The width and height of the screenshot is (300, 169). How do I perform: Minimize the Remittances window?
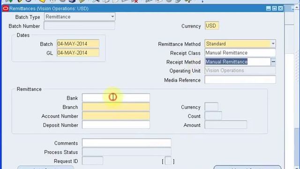pos(269,8)
